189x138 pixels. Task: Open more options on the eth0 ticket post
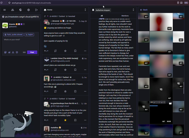[85, 51]
